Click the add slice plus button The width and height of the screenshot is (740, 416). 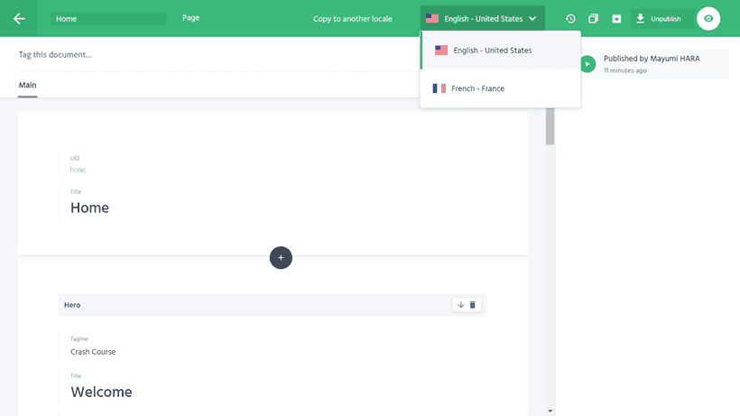point(281,257)
